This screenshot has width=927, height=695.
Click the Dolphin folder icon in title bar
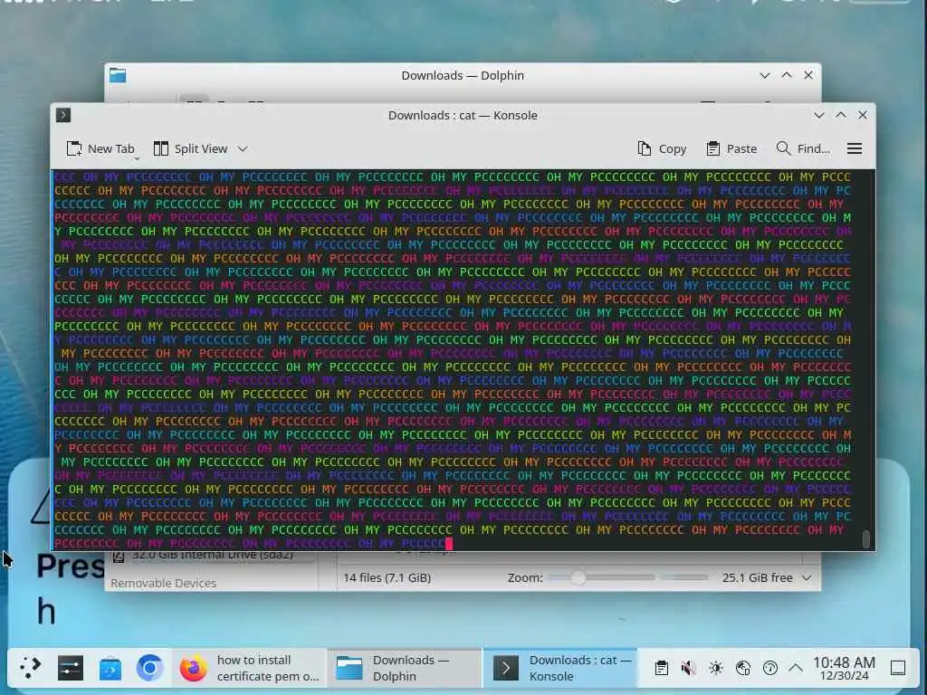click(118, 76)
